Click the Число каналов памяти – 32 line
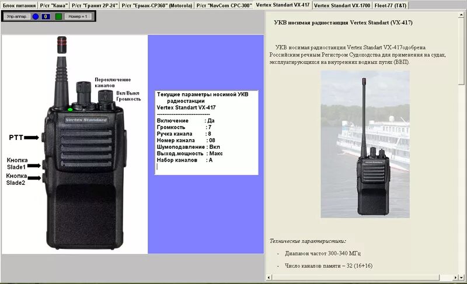467x284 pixels. [x=329, y=266]
